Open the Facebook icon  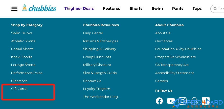159,101
